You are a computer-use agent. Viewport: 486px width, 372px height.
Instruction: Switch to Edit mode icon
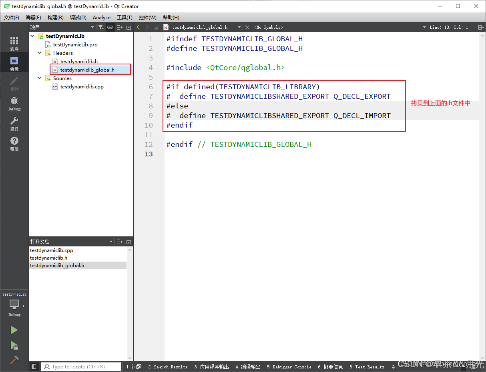pyautogui.click(x=14, y=63)
